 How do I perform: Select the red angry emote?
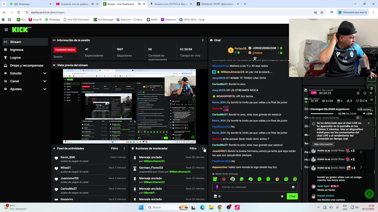click(x=224, y=179)
